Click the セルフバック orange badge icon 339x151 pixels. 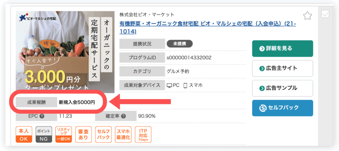pyautogui.click(x=103, y=134)
